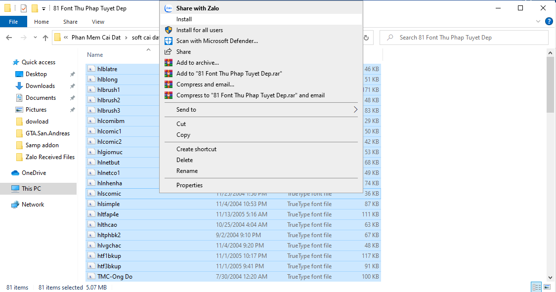Click the Help question mark icon
Screen dimensions: 556x292
(x=549, y=22)
